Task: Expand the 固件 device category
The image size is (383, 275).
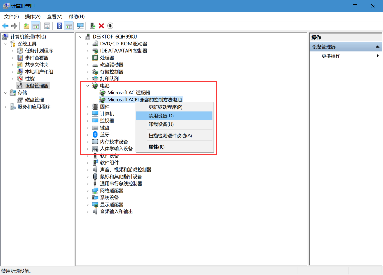Action: (88, 106)
